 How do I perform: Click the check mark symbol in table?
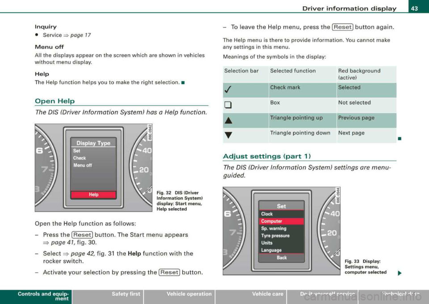(228, 89)
